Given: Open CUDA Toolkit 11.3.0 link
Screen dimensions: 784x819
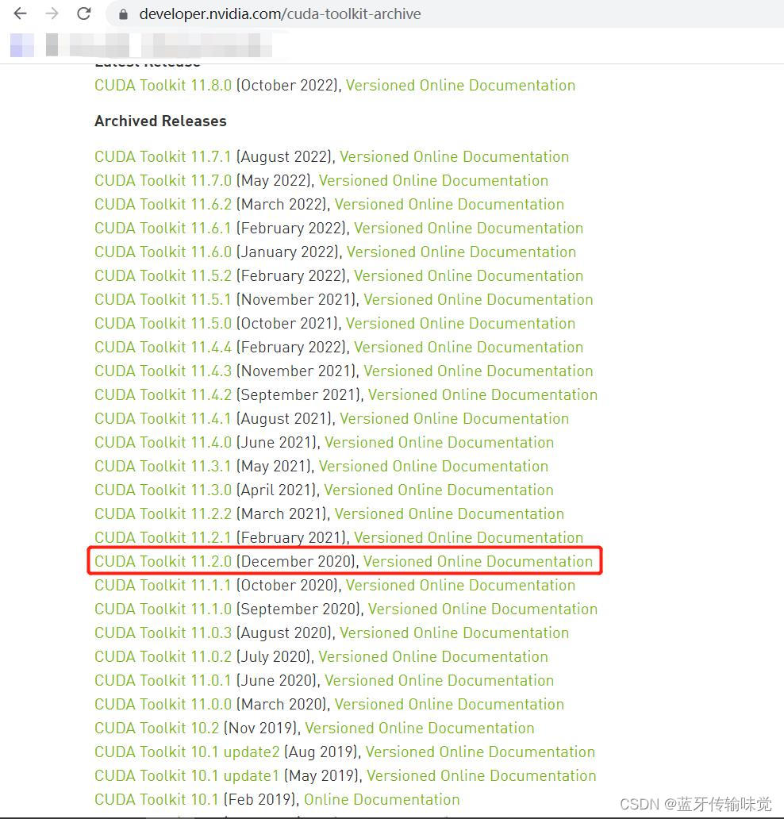Looking at the screenshot, I should (x=163, y=490).
